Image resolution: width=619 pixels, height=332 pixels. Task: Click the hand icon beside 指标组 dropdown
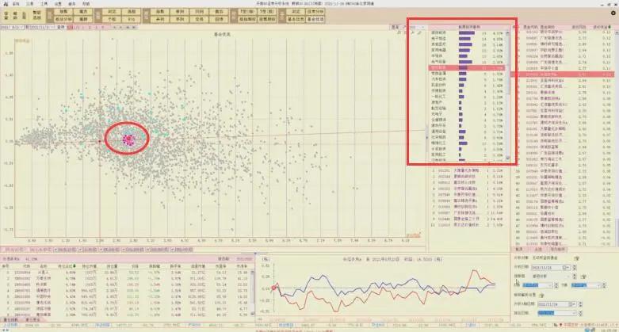(x=583, y=277)
